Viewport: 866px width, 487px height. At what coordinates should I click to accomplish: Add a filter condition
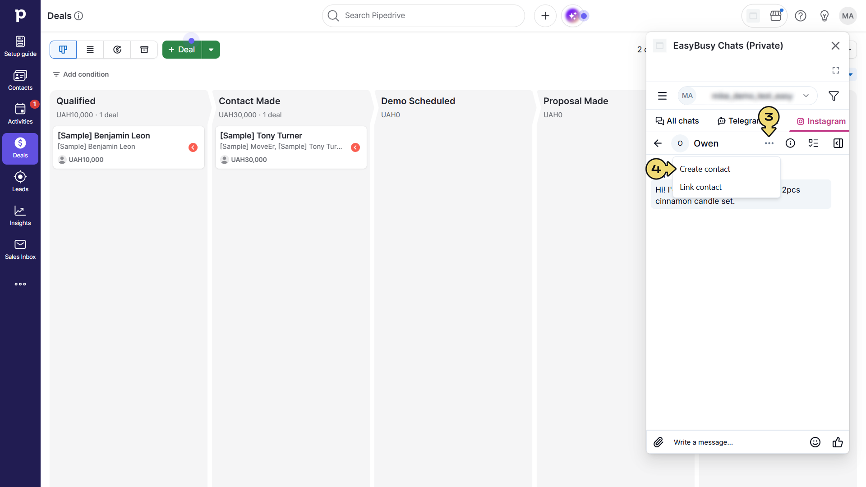81,74
